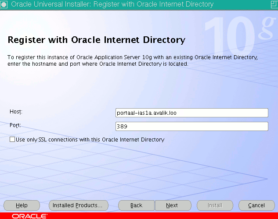278x219 pixels.
Task: Proceed with the Next button
Action: coord(173,205)
